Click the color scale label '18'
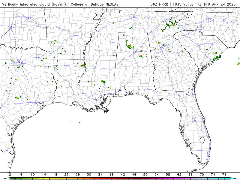 [55, 175]
